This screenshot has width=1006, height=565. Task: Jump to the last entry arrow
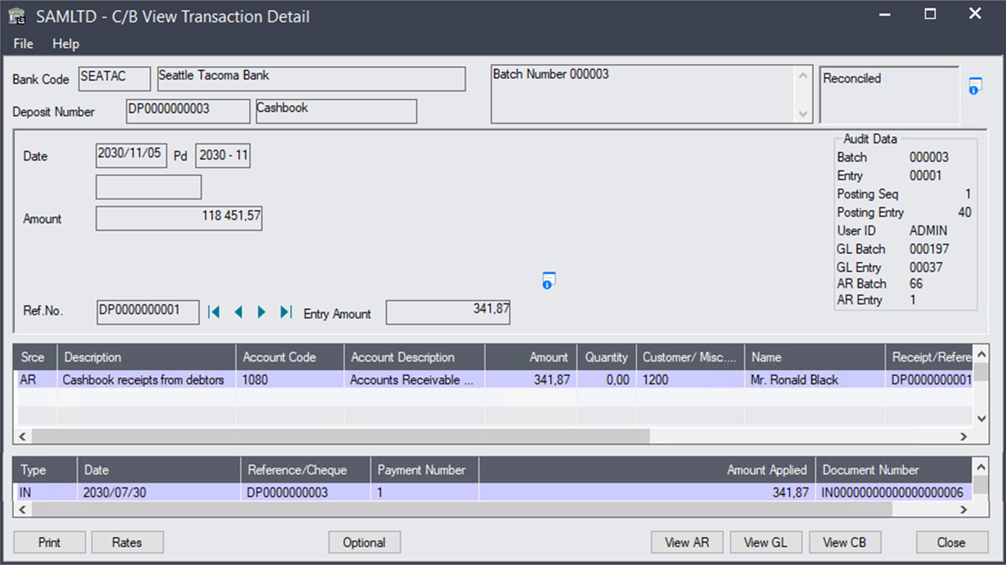coord(286,312)
